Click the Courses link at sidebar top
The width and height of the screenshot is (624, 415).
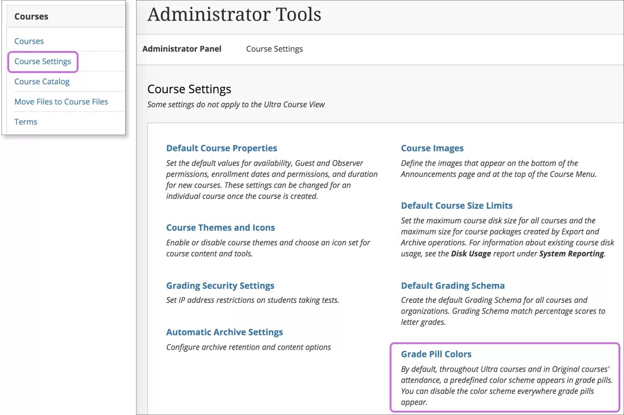tap(29, 41)
